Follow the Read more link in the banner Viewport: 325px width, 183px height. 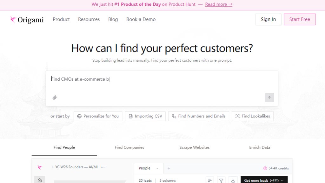pos(219,4)
